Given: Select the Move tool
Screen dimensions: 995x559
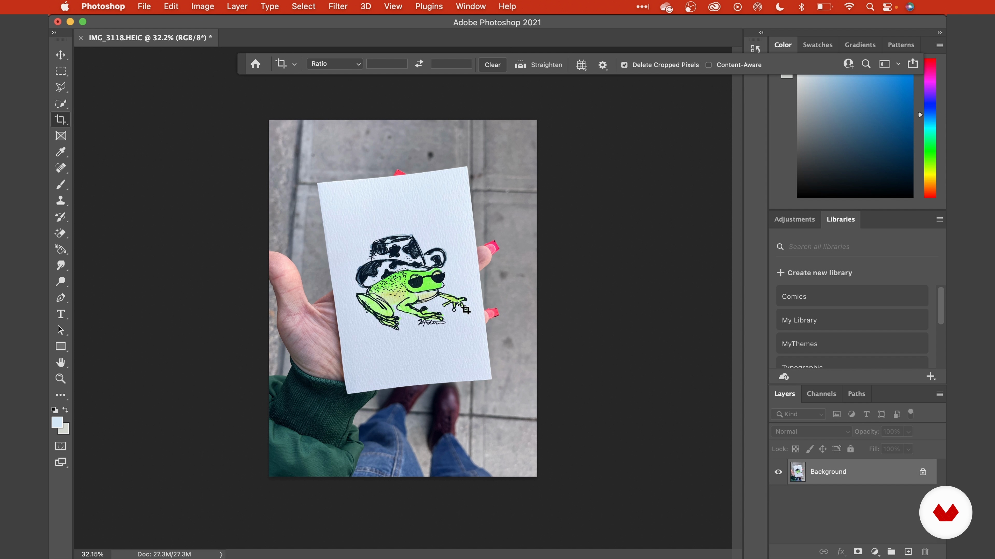Looking at the screenshot, I should (x=61, y=55).
